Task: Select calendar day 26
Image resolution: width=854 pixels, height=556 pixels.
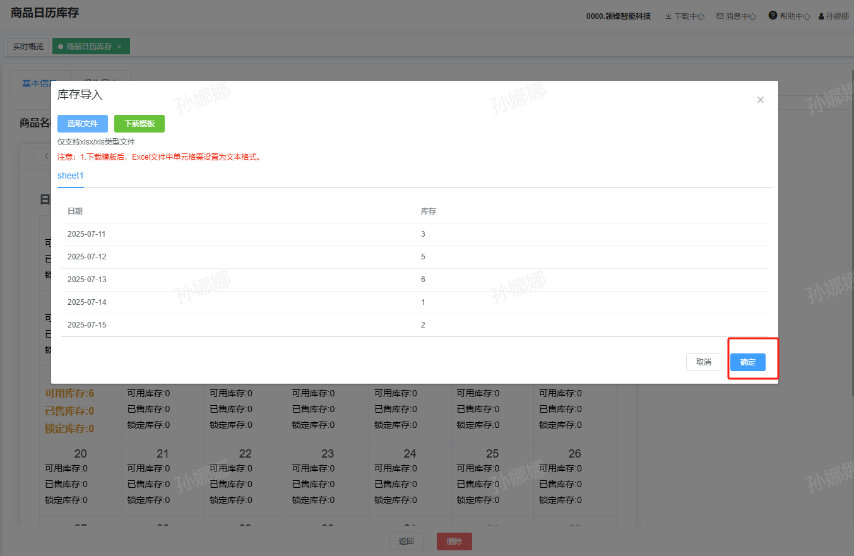Action: [x=575, y=454]
